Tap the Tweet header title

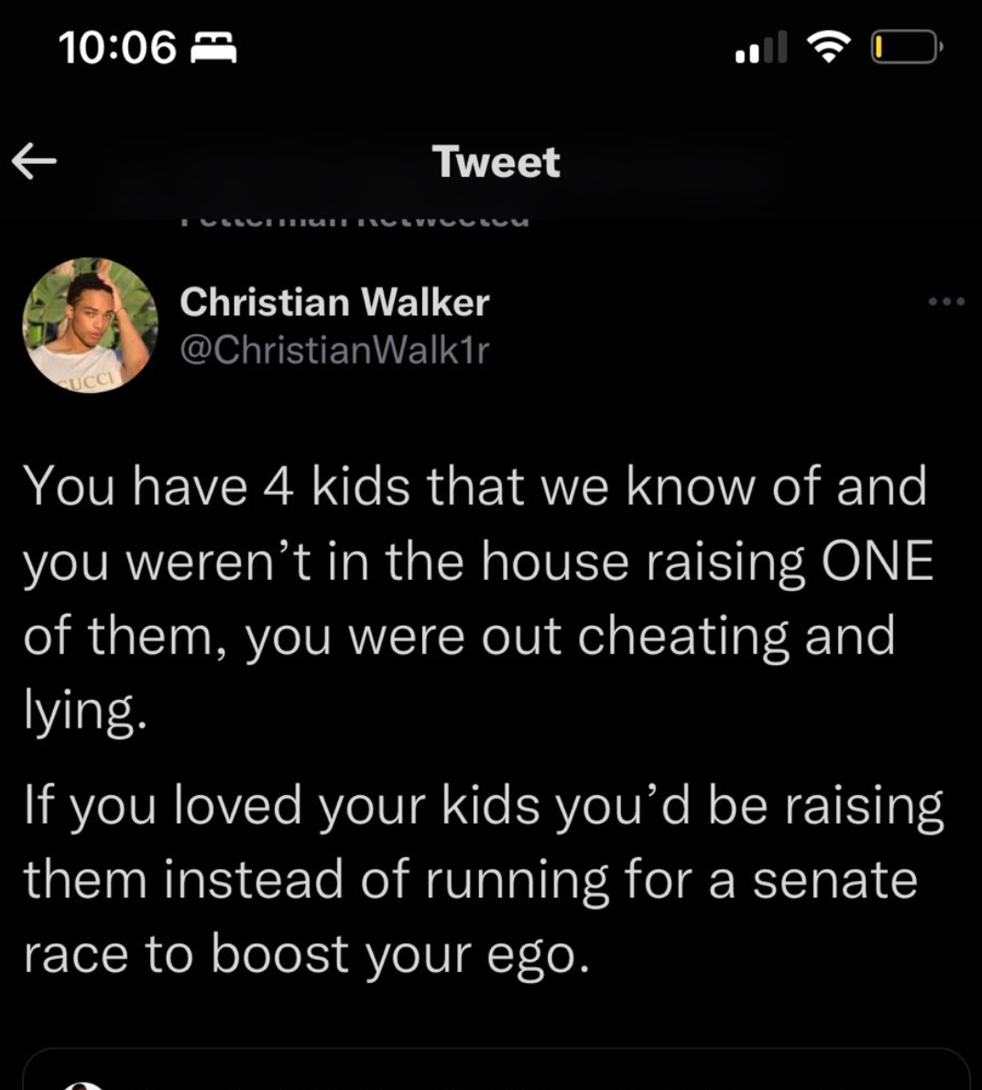coord(496,162)
